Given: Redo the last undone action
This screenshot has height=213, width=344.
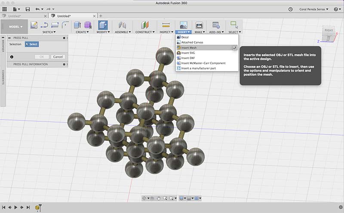Looking at the screenshot, I should [x=49, y=9].
